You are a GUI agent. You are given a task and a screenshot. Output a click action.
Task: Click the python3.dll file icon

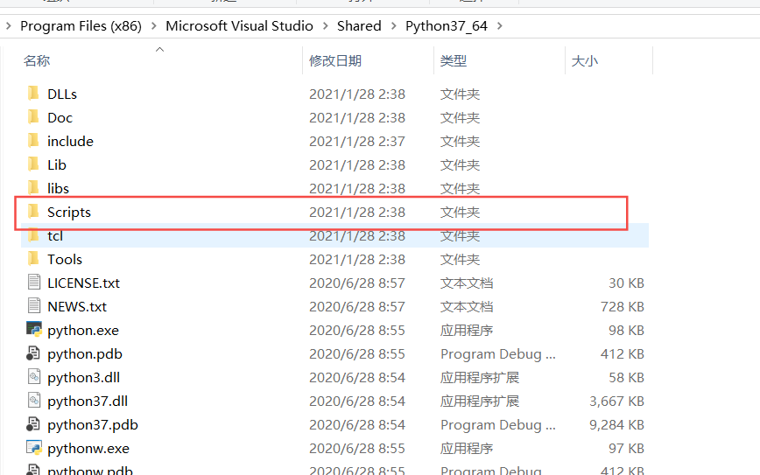click(34, 377)
